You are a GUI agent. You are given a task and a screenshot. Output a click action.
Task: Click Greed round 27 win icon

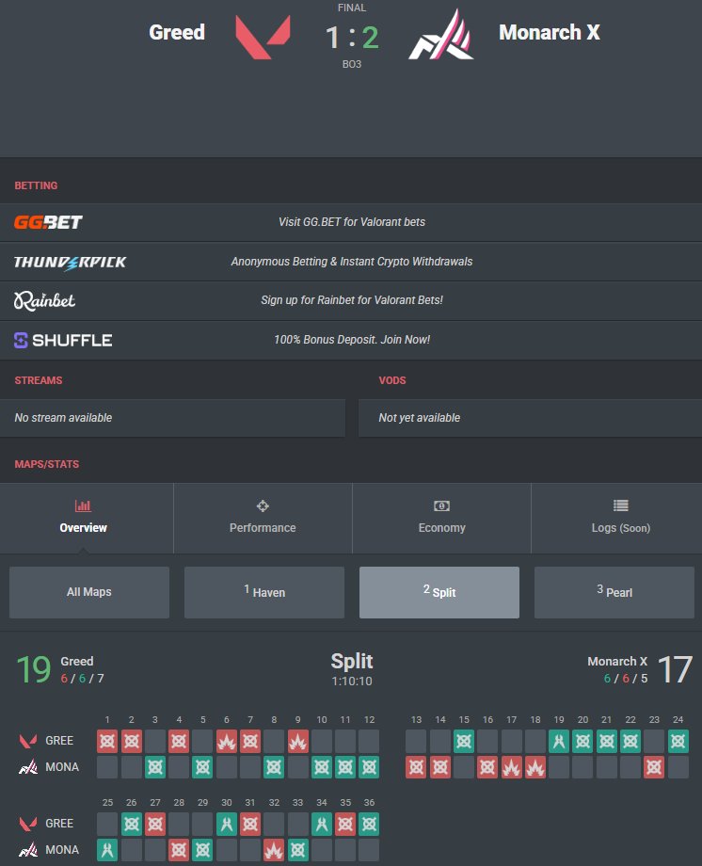point(155,824)
